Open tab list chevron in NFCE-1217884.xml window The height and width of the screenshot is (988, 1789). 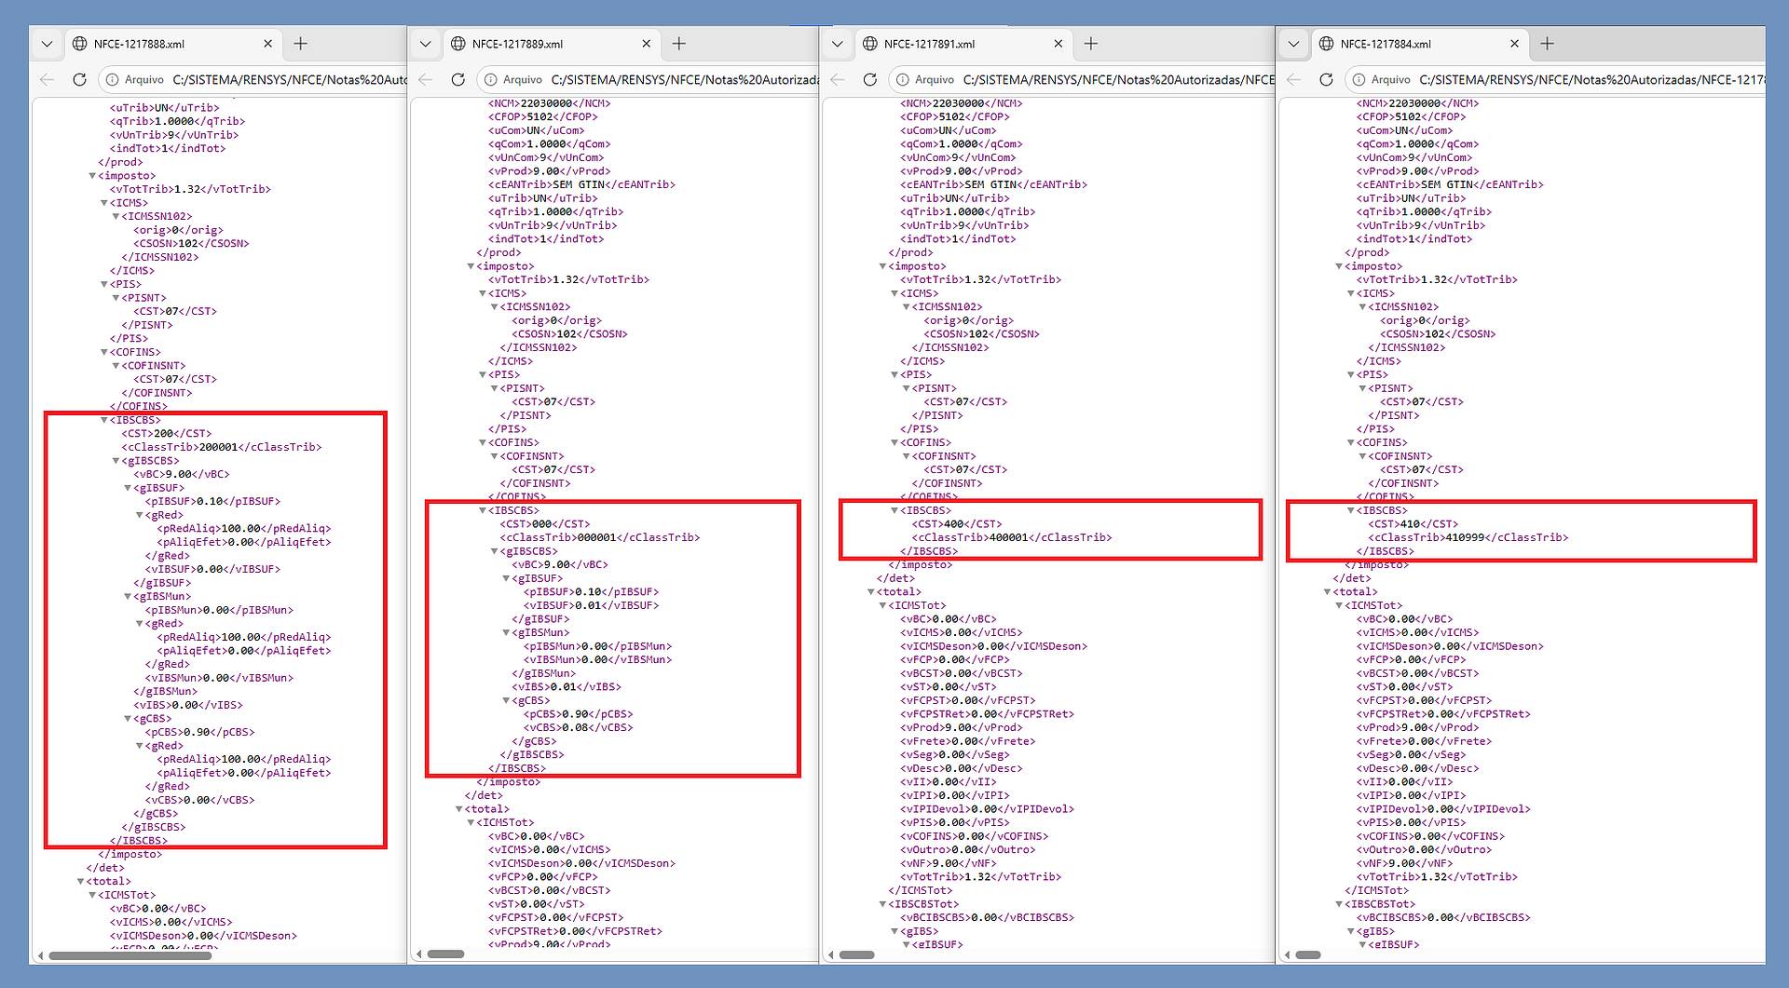tap(1293, 44)
